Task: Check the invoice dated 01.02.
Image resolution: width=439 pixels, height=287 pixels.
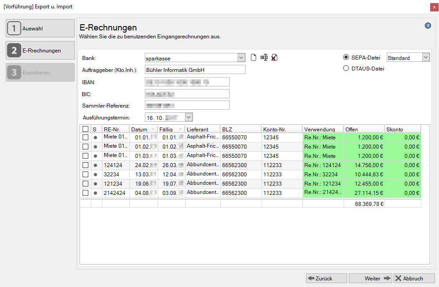Action: coord(85,147)
